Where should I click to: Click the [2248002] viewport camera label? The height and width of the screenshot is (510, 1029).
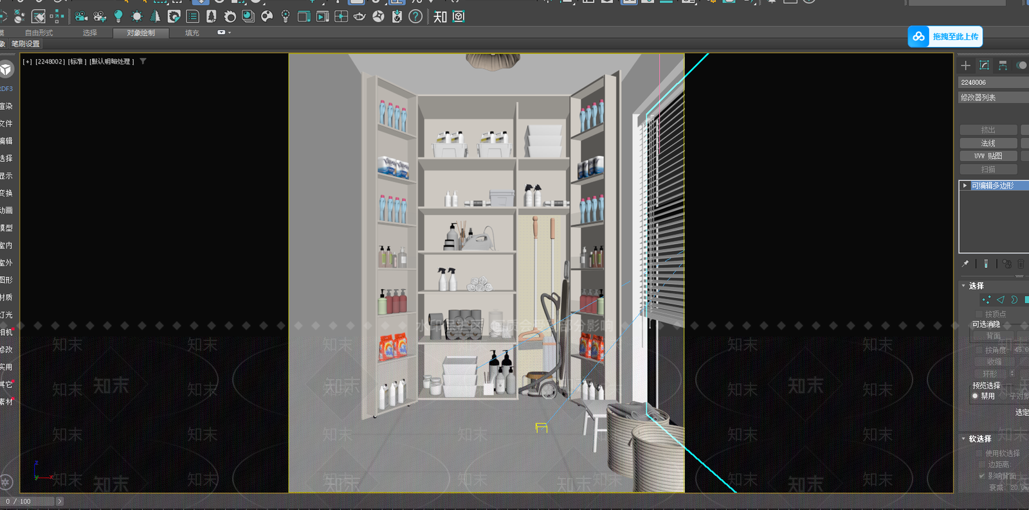click(x=50, y=62)
